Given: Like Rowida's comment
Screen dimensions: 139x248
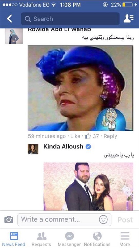Looking at the screenshot, I should tap(75, 136).
